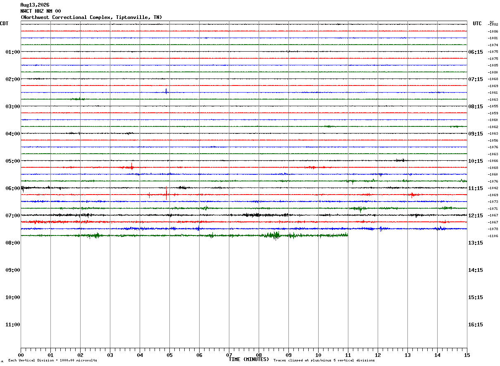Click the station title NWCT HHZ NM 00
This screenshot has height=366, width=500.
coord(40,11)
